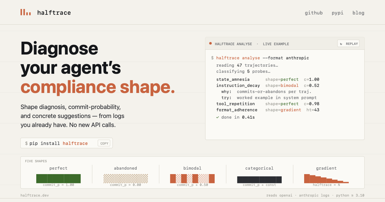This screenshot has height=202, width=385.
Task: Click the halftrace bar-chart logo icon
Action: [26, 12]
